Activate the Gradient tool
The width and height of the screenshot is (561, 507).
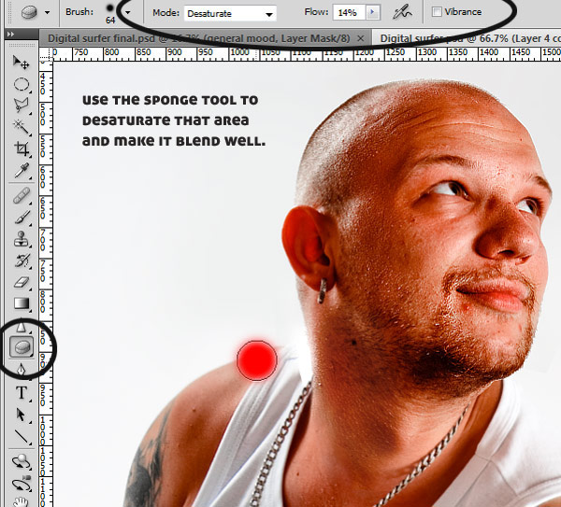22,303
